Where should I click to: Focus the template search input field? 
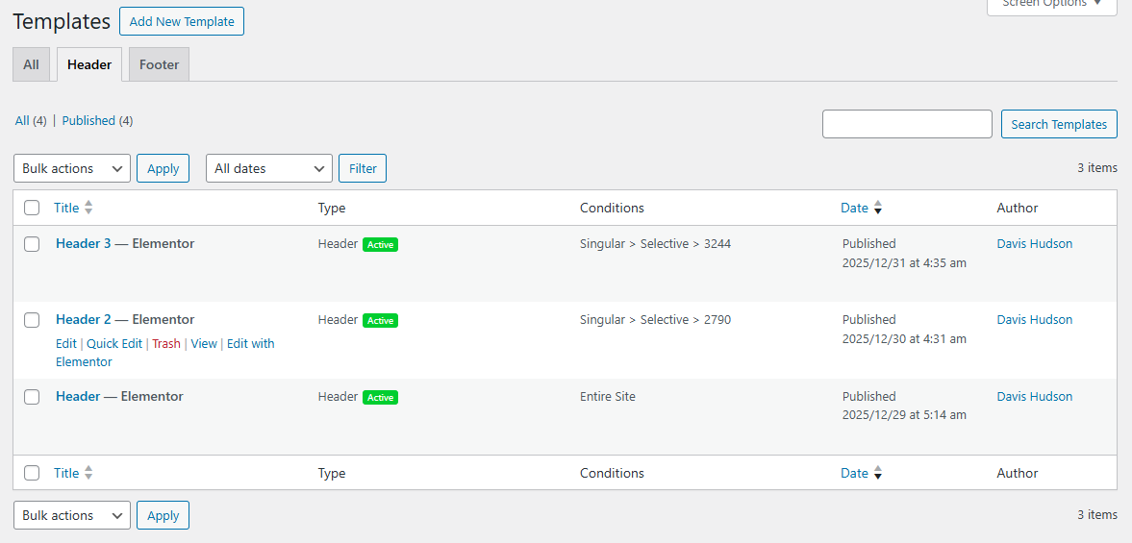[907, 124]
